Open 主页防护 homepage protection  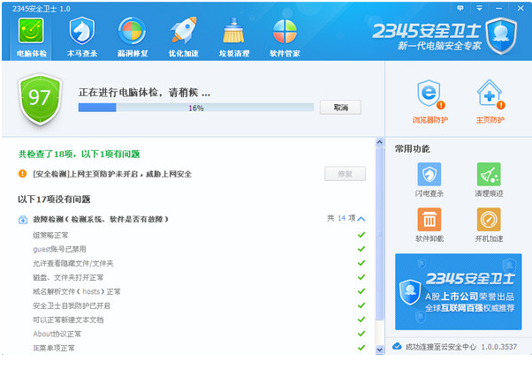click(490, 100)
